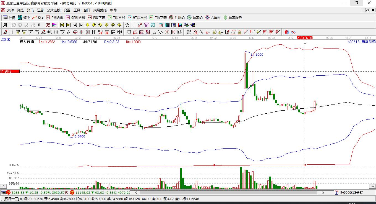Click the percent sign tool
The height and width of the screenshot is (204, 376).
coord(202,32)
